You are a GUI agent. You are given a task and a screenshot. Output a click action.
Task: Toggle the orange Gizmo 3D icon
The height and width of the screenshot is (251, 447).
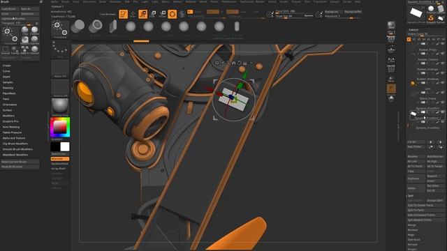pos(173,14)
